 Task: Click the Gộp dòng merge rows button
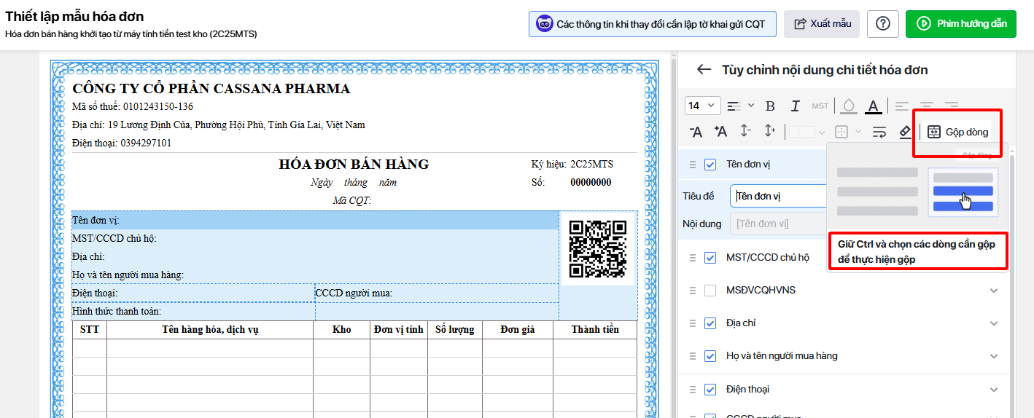click(957, 133)
